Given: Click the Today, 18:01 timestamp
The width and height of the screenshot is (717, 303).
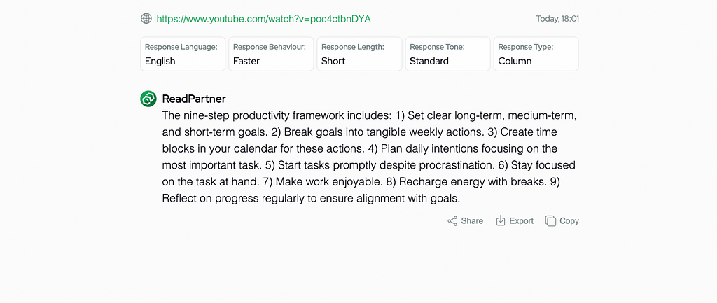Looking at the screenshot, I should click(557, 19).
